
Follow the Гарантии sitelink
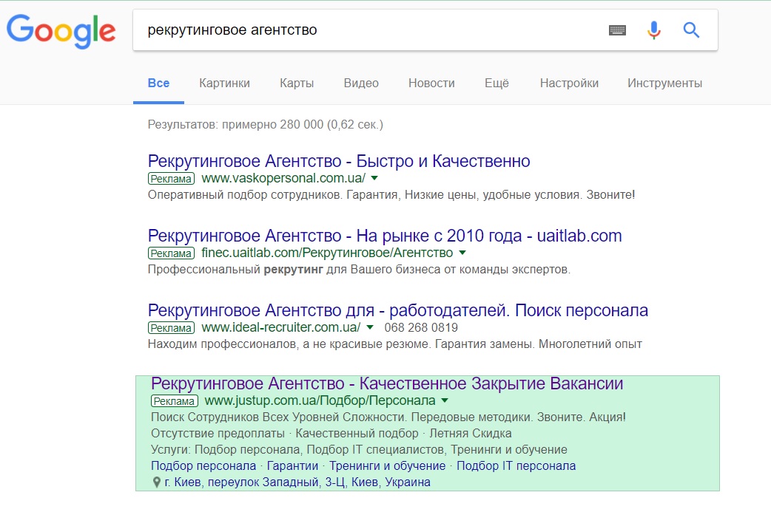(292, 466)
